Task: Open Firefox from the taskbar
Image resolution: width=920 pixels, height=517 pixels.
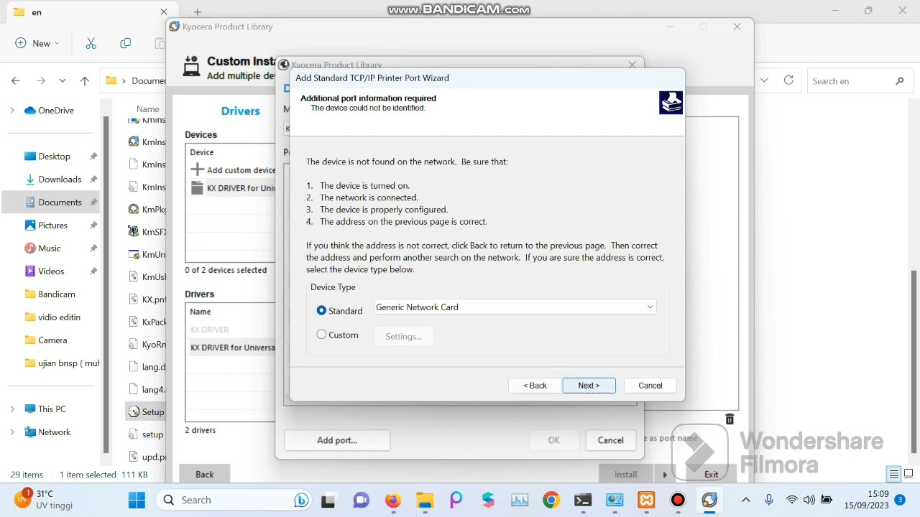Action: click(x=392, y=500)
